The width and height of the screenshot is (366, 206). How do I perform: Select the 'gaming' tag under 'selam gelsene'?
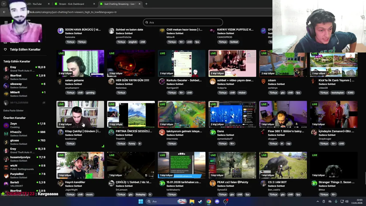[90, 93]
